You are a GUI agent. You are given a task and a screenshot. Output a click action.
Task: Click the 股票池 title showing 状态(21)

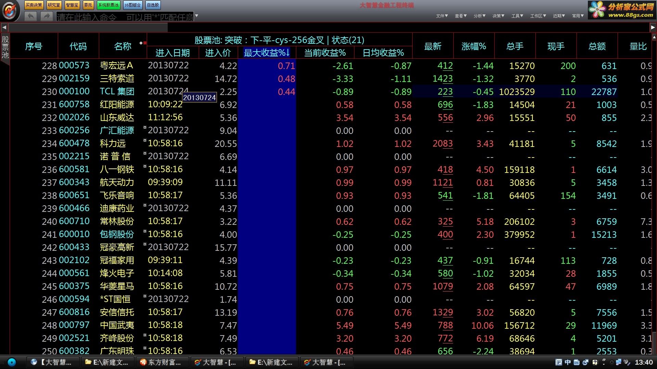click(x=279, y=40)
